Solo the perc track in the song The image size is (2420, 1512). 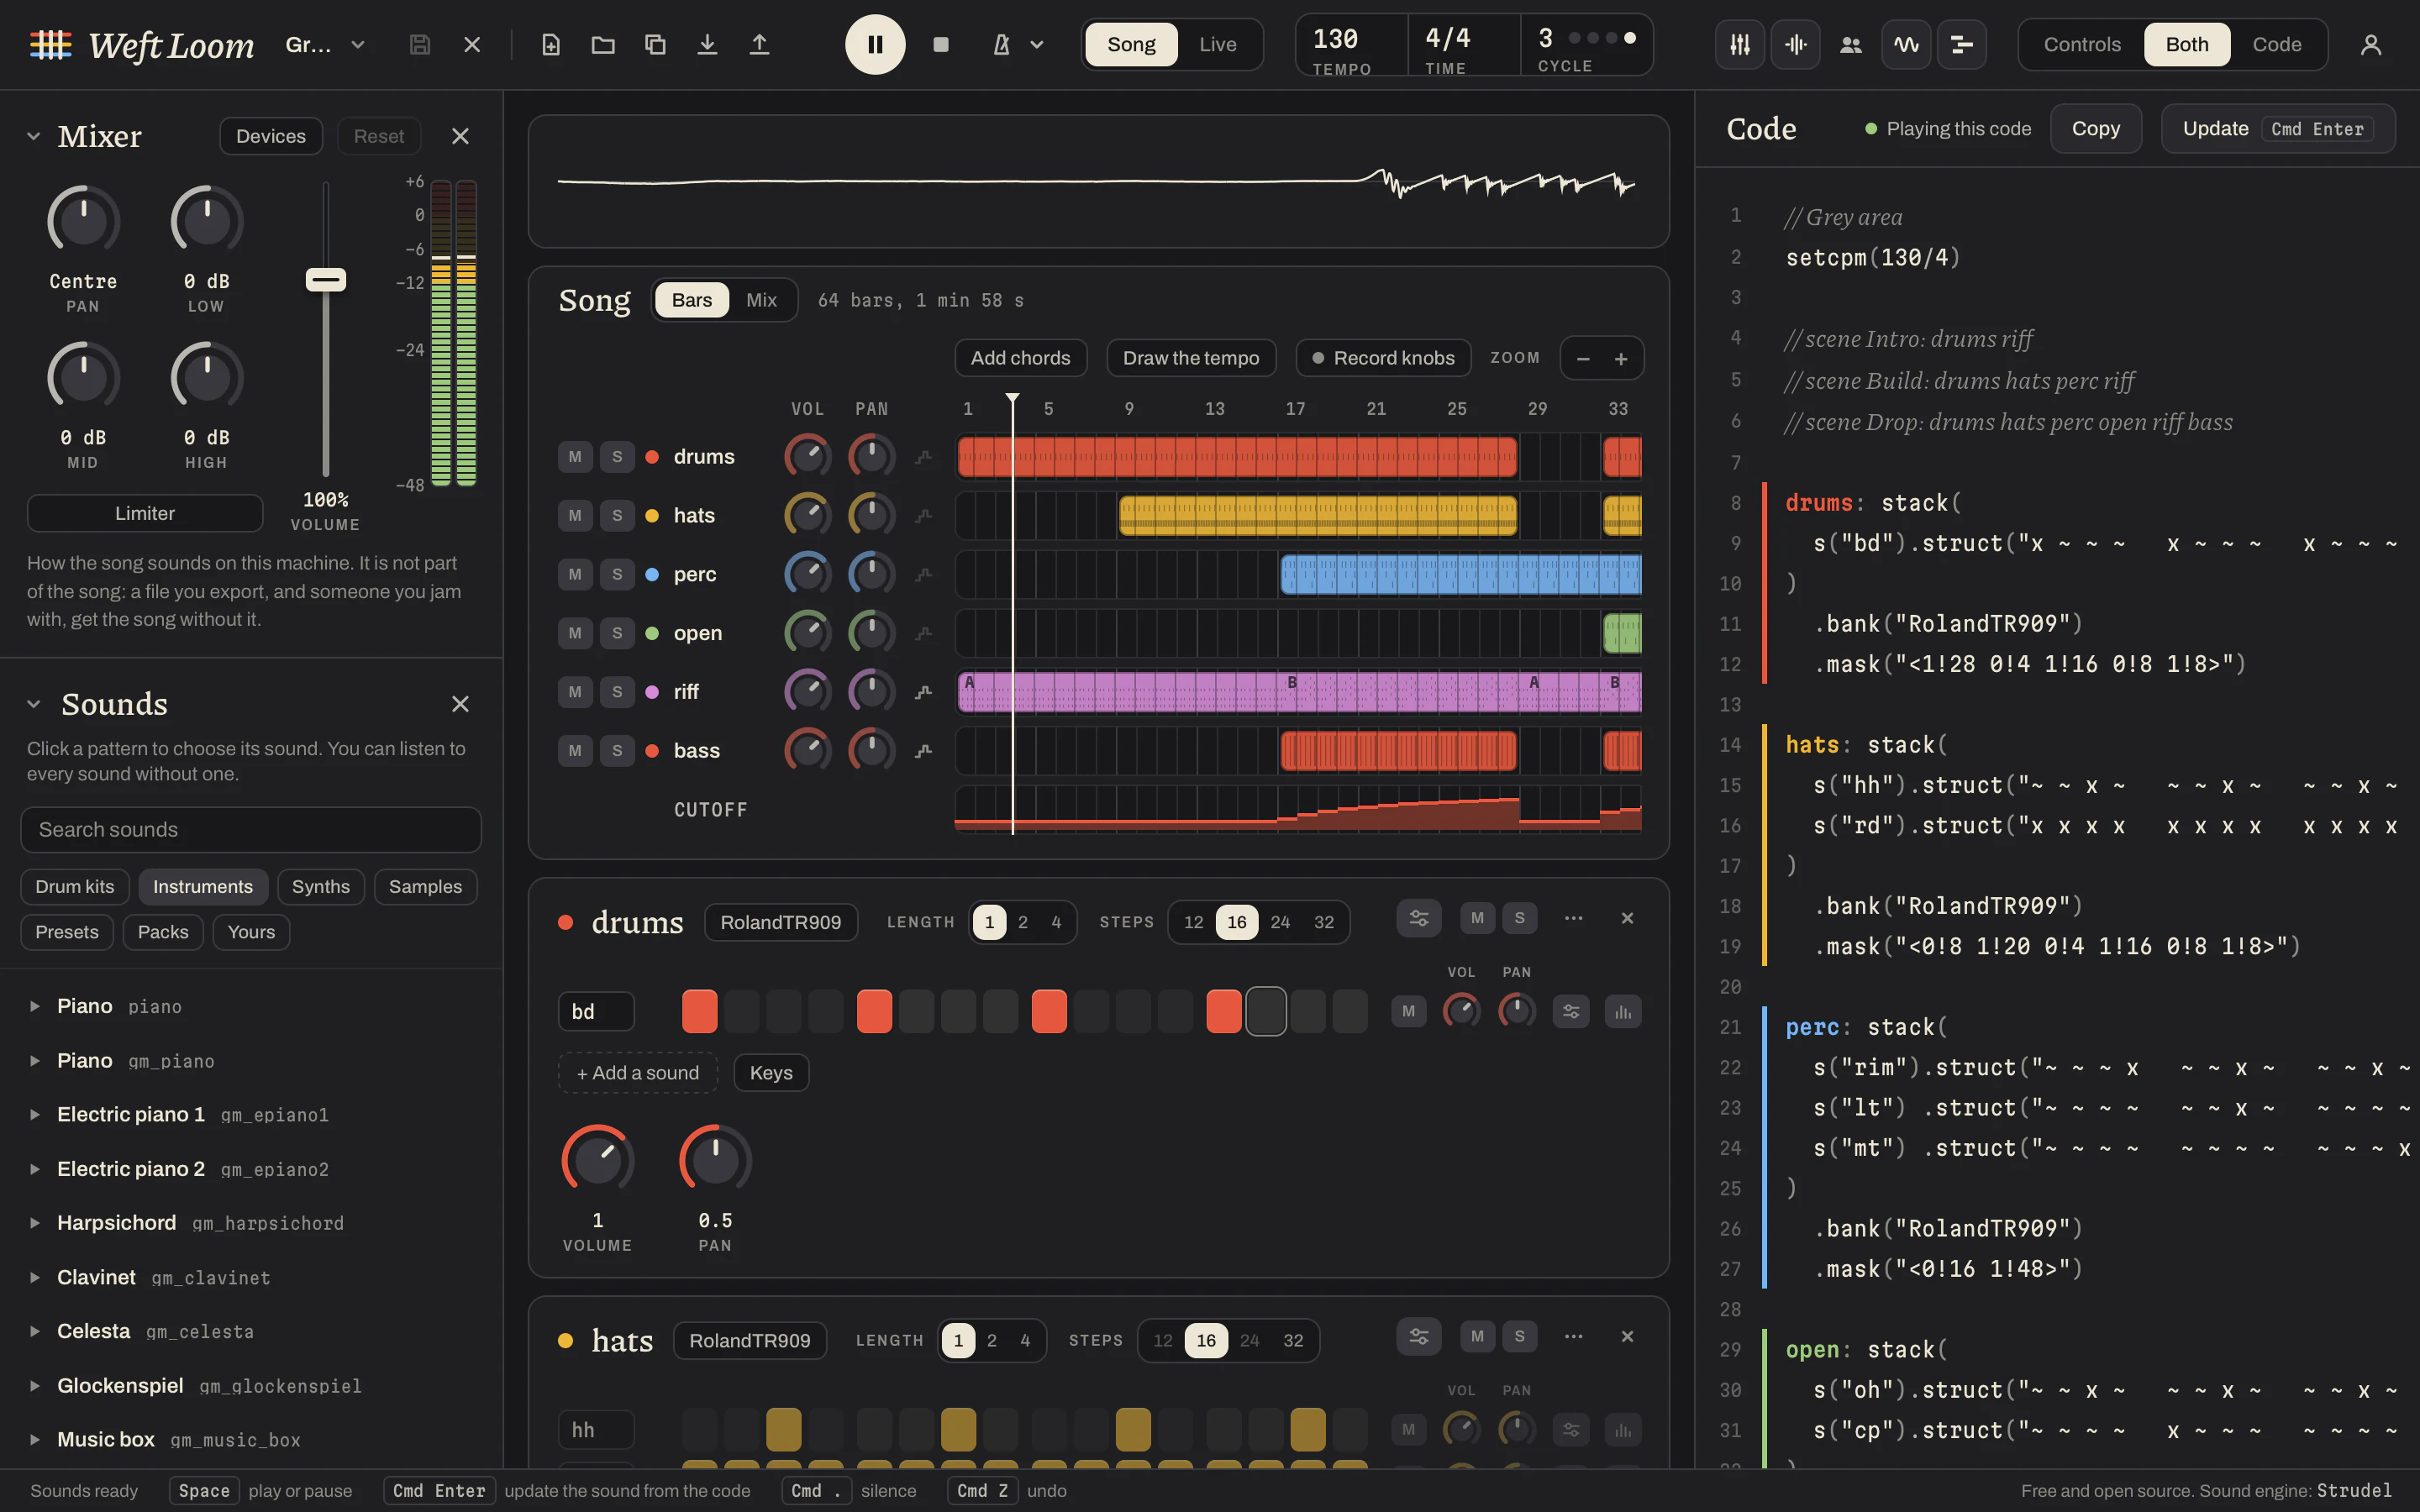617,574
